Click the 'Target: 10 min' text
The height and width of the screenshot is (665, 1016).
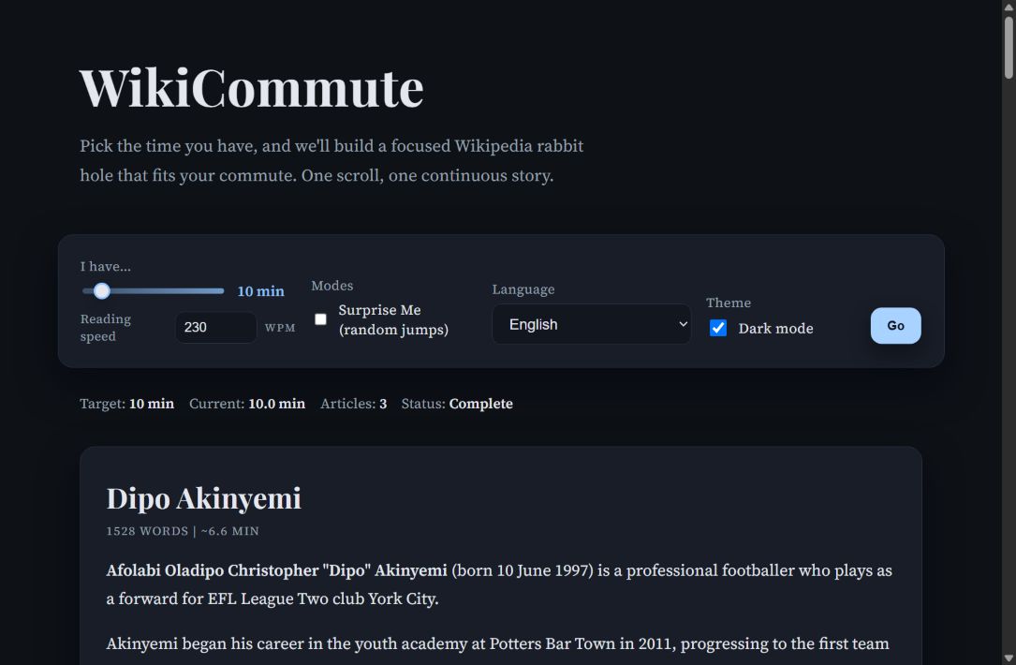pyautogui.click(x=127, y=404)
